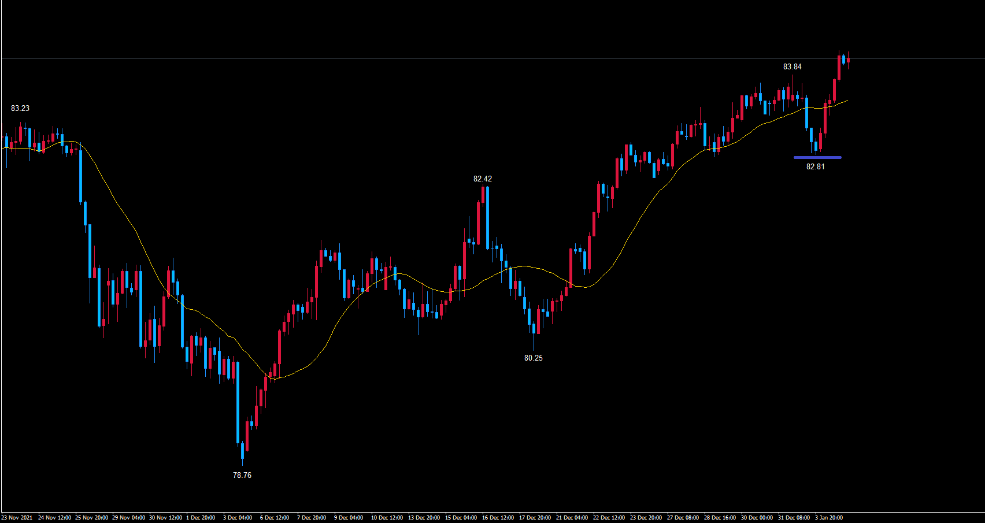985x523 pixels.
Task: Click the 27 Dec 08:00 time label
Action: point(683,517)
